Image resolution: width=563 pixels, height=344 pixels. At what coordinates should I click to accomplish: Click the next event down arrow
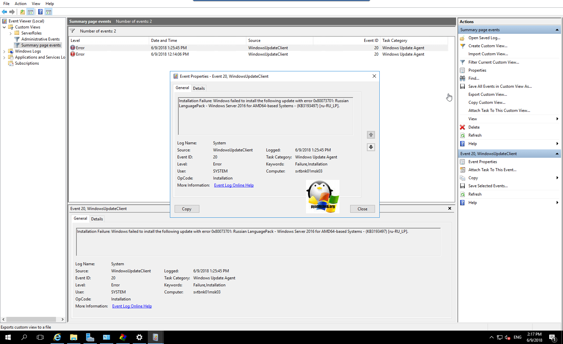point(371,147)
